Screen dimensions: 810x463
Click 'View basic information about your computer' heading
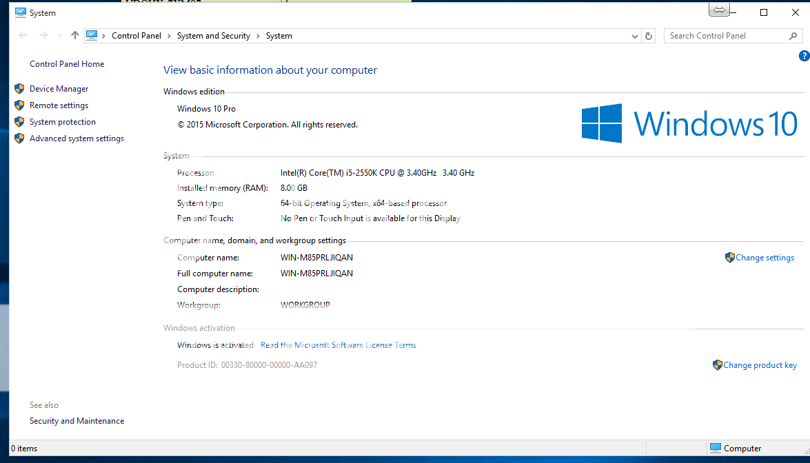pos(270,70)
